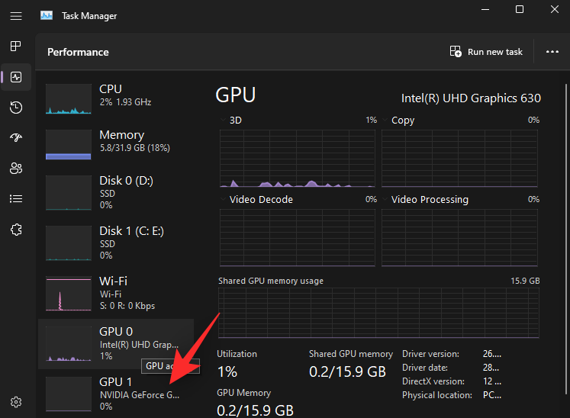Select Disk 1 (C: E:) entry
This screenshot has height=418, width=570.
pos(116,243)
